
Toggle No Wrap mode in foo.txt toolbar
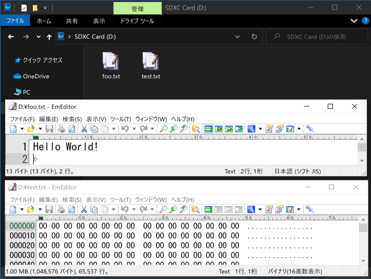tap(209, 129)
